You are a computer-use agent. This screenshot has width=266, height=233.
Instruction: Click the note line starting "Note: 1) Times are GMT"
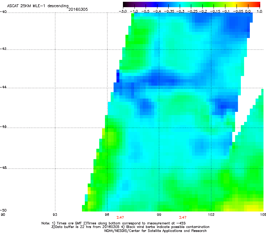[x=114, y=223]
